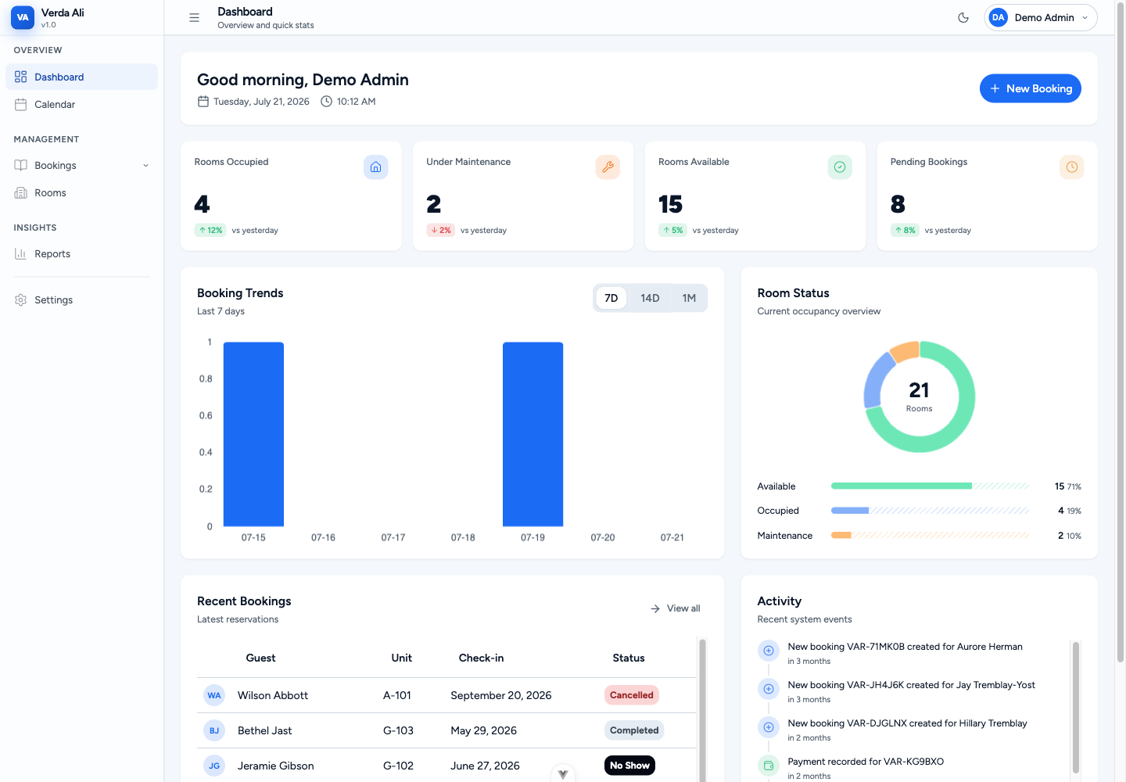Click the 5% increase badge
The width and height of the screenshot is (1126, 782).
[672, 230]
